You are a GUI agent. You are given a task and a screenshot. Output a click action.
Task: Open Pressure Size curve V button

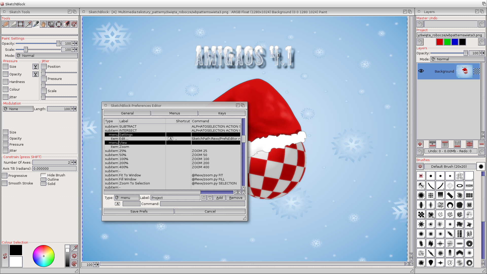click(36, 66)
